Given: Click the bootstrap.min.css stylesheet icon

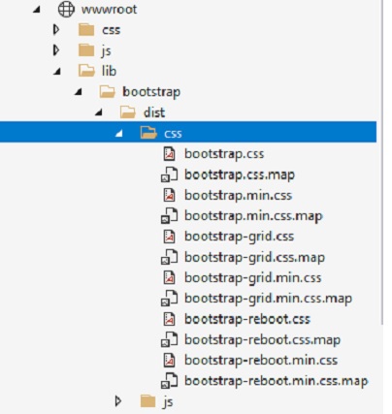Looking at the screenshot, I should (169, 195).
